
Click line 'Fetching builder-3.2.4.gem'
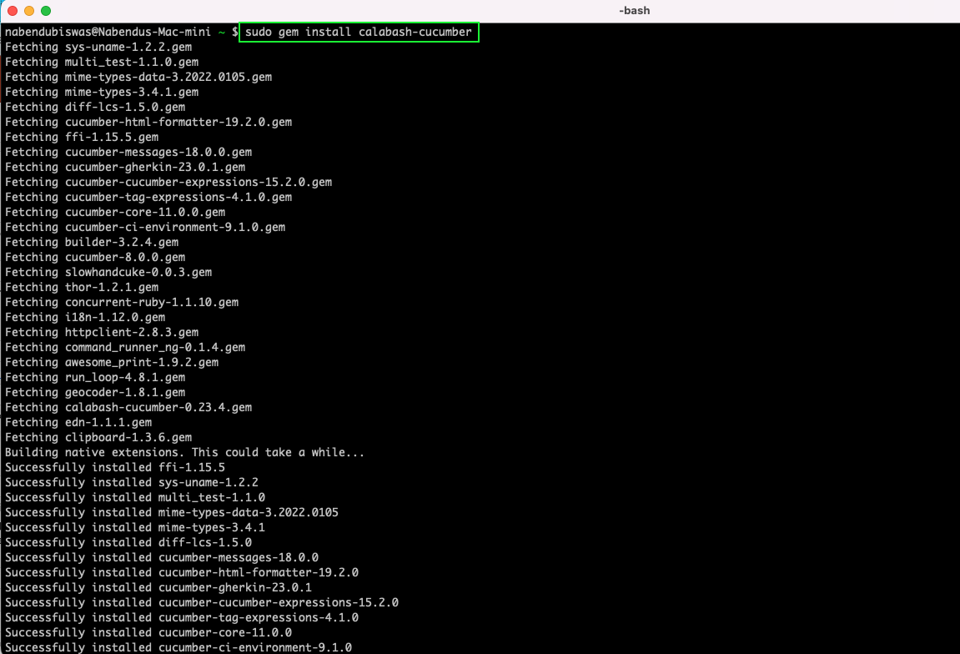(92, 242)
